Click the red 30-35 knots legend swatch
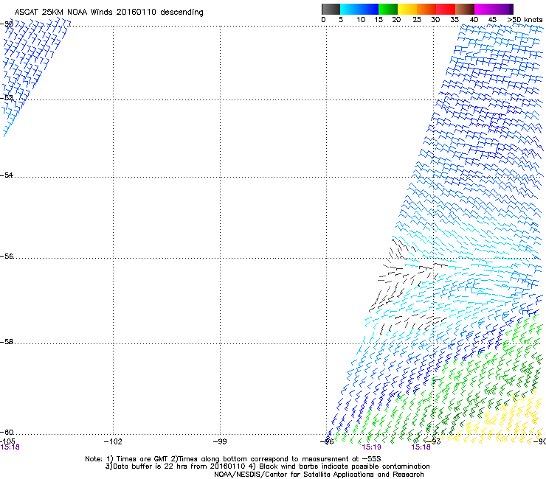546x479 pixels. pos(446,9)
